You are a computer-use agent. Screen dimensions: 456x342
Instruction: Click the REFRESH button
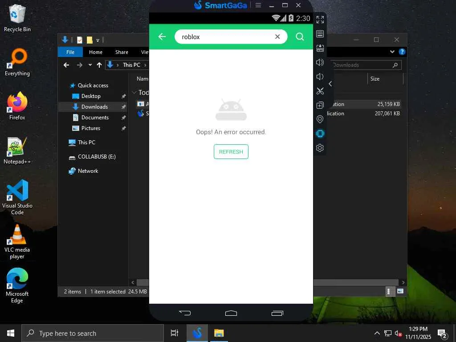(x=231, y=151)
